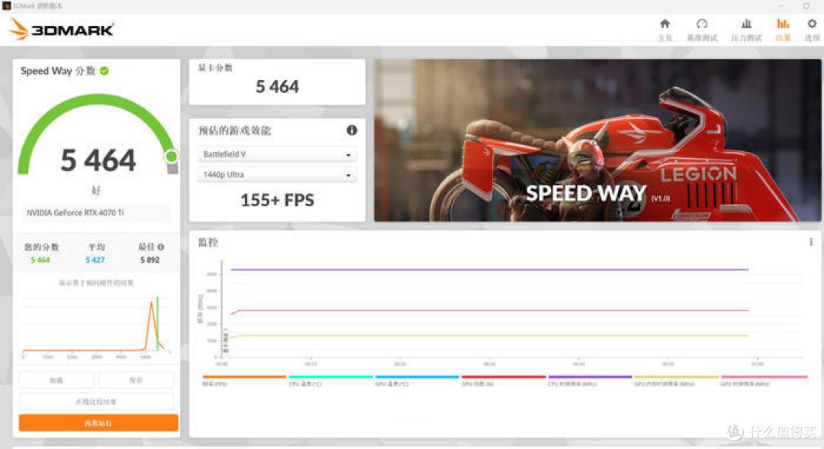The image size is (824, 449).
Task: Toggle the orange 帧率 (FPS) legend
Action: (x=244, y=380)
